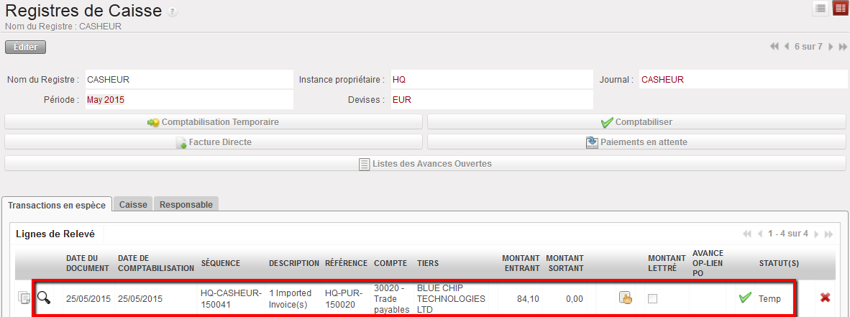Open Listes des Avances Ouvertes
850x317 pixels.
pos(425,164)
